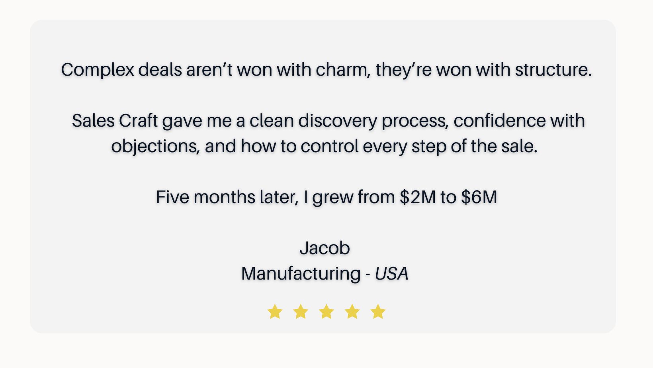Click the "Sales Craft" brand name

click(115, 121)
